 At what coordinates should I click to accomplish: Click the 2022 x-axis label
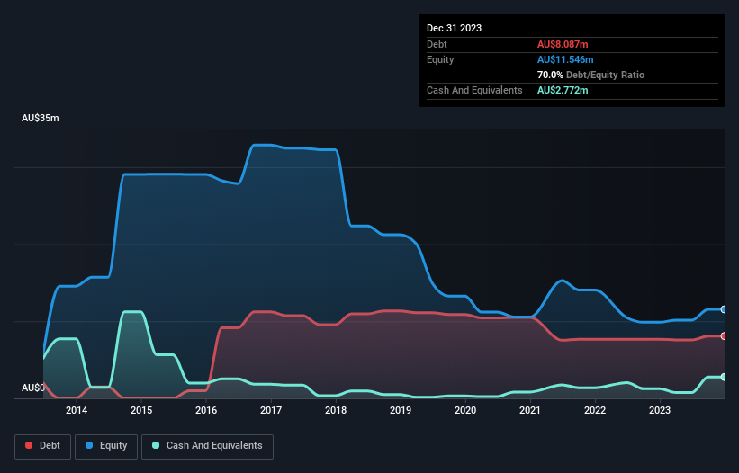(x=595, y=410)
